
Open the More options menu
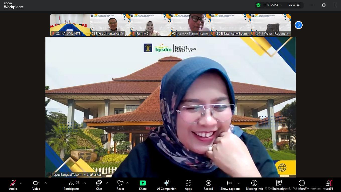point(302,185)
